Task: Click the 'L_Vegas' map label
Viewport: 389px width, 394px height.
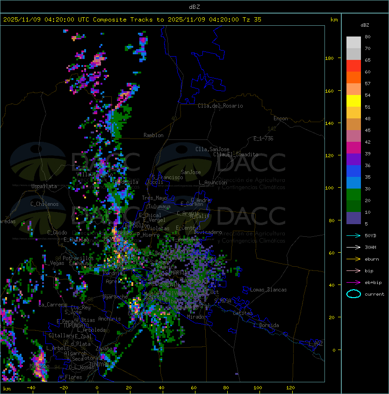Action: point(54,263)
